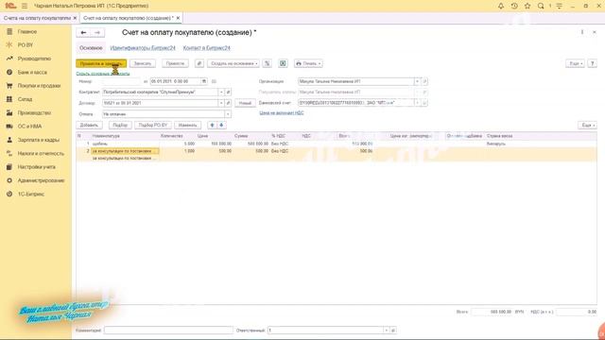This screenshot has height=340, width=605.
Task: Expand the Оплата status dropdown
Action: tap(228, 114)
